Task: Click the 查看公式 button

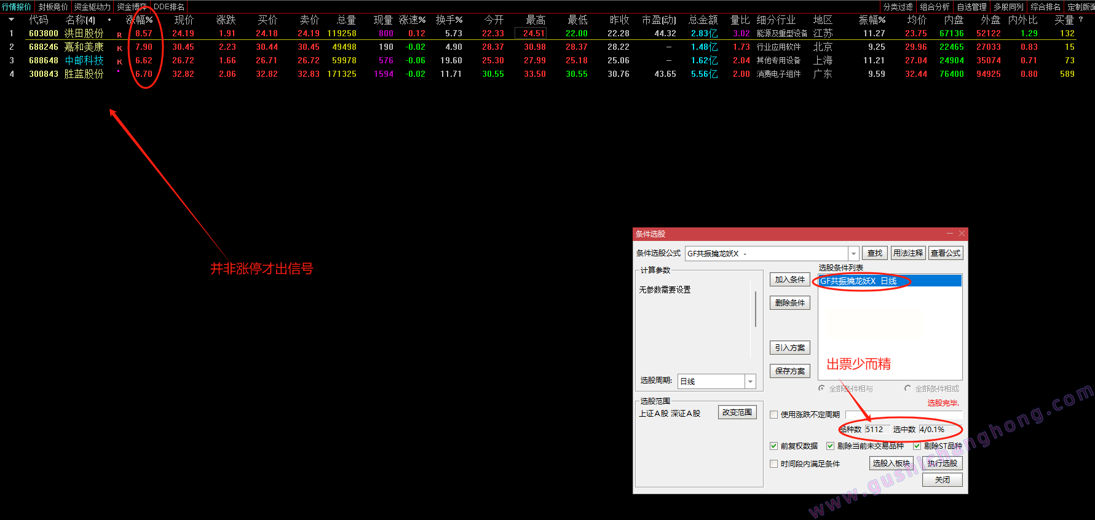Action: 945,253
